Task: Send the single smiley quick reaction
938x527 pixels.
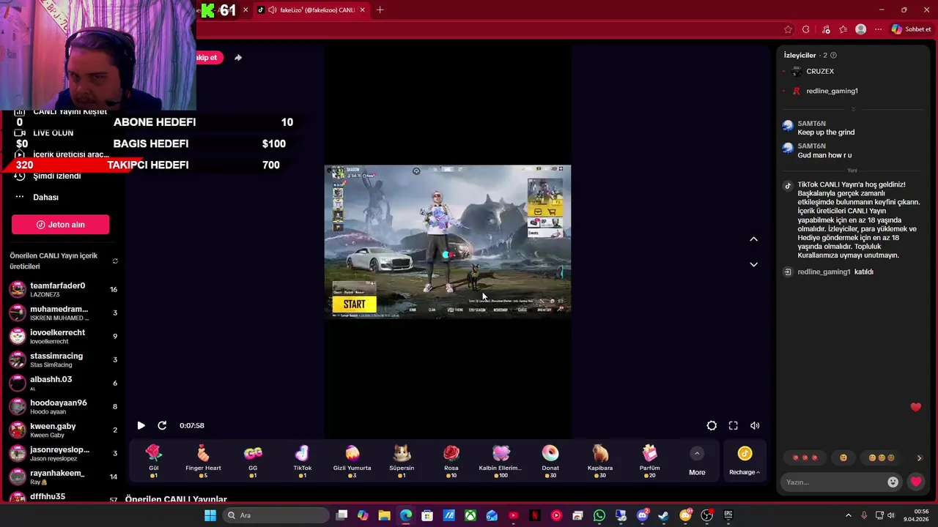Action: pos(843,458)
